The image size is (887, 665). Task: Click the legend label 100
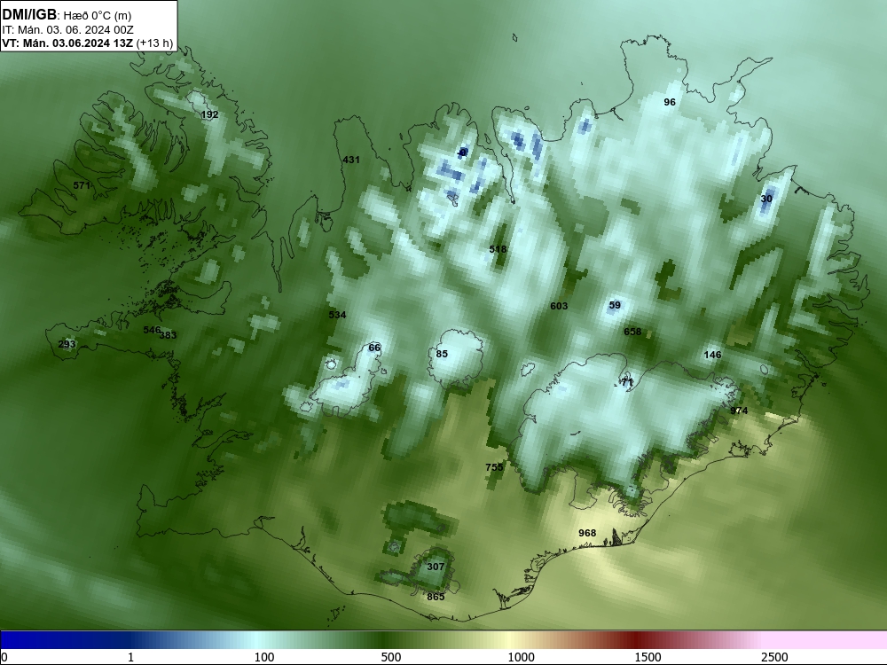pyautogui.click(x=264, y=657)
